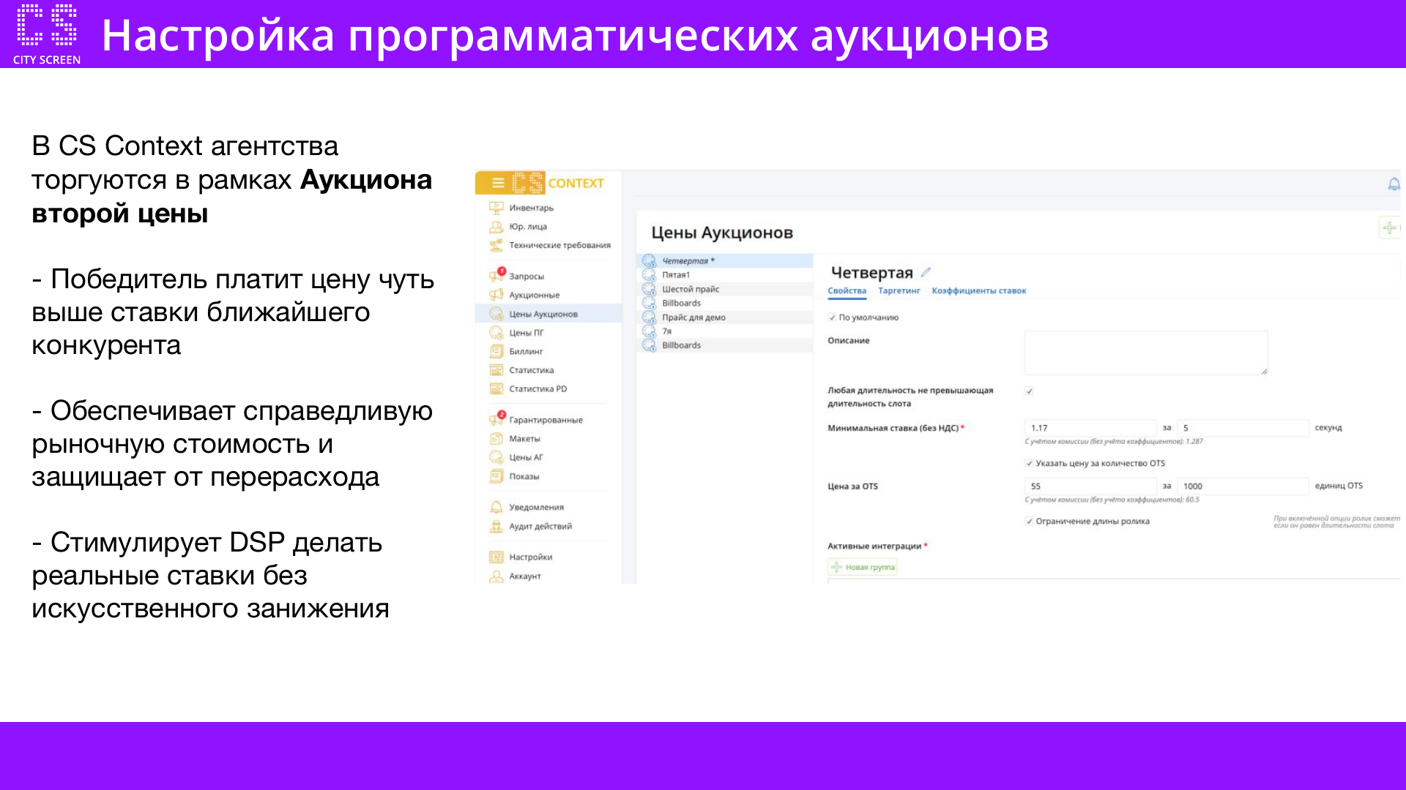Select Прайс для демо list item
1406x790 pixels.
[693, 317]
